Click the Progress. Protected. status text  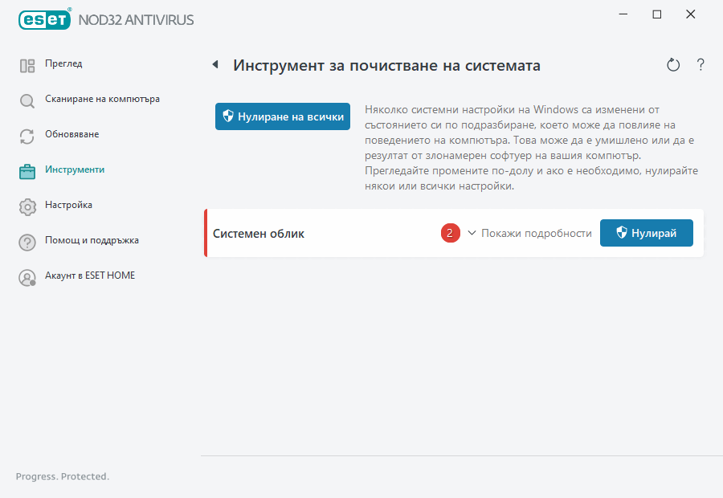pos(62,476)
